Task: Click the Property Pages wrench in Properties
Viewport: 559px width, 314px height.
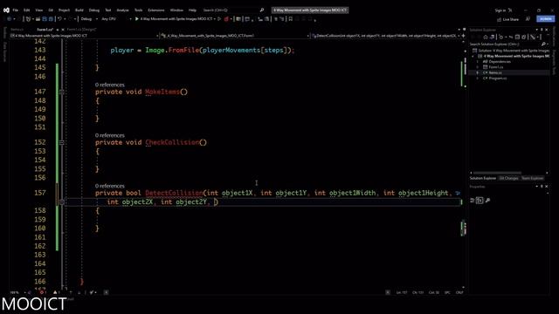Action: click(x=487, y=201)
